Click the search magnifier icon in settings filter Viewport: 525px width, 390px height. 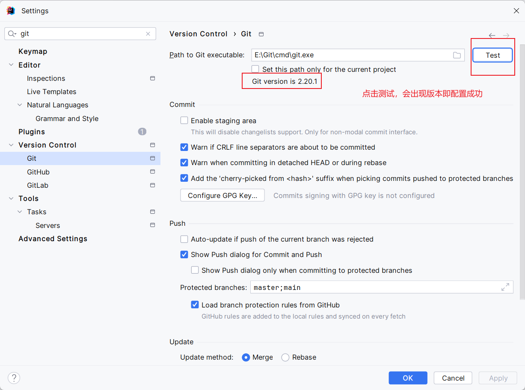(11, 34)
